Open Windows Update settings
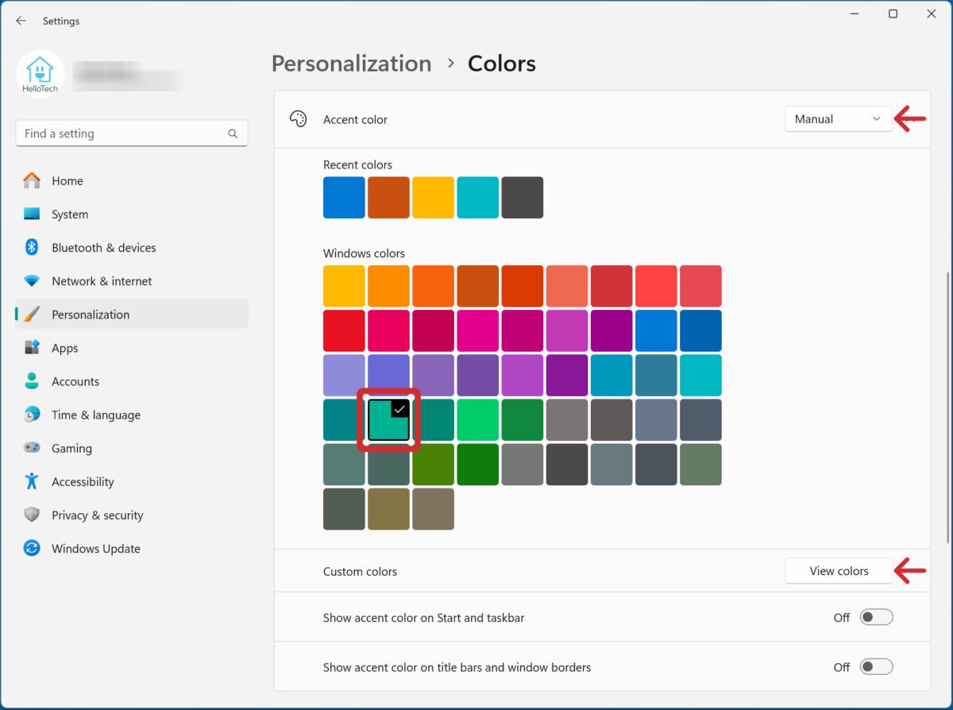This screenshot has width=953, height=710. 96,548
